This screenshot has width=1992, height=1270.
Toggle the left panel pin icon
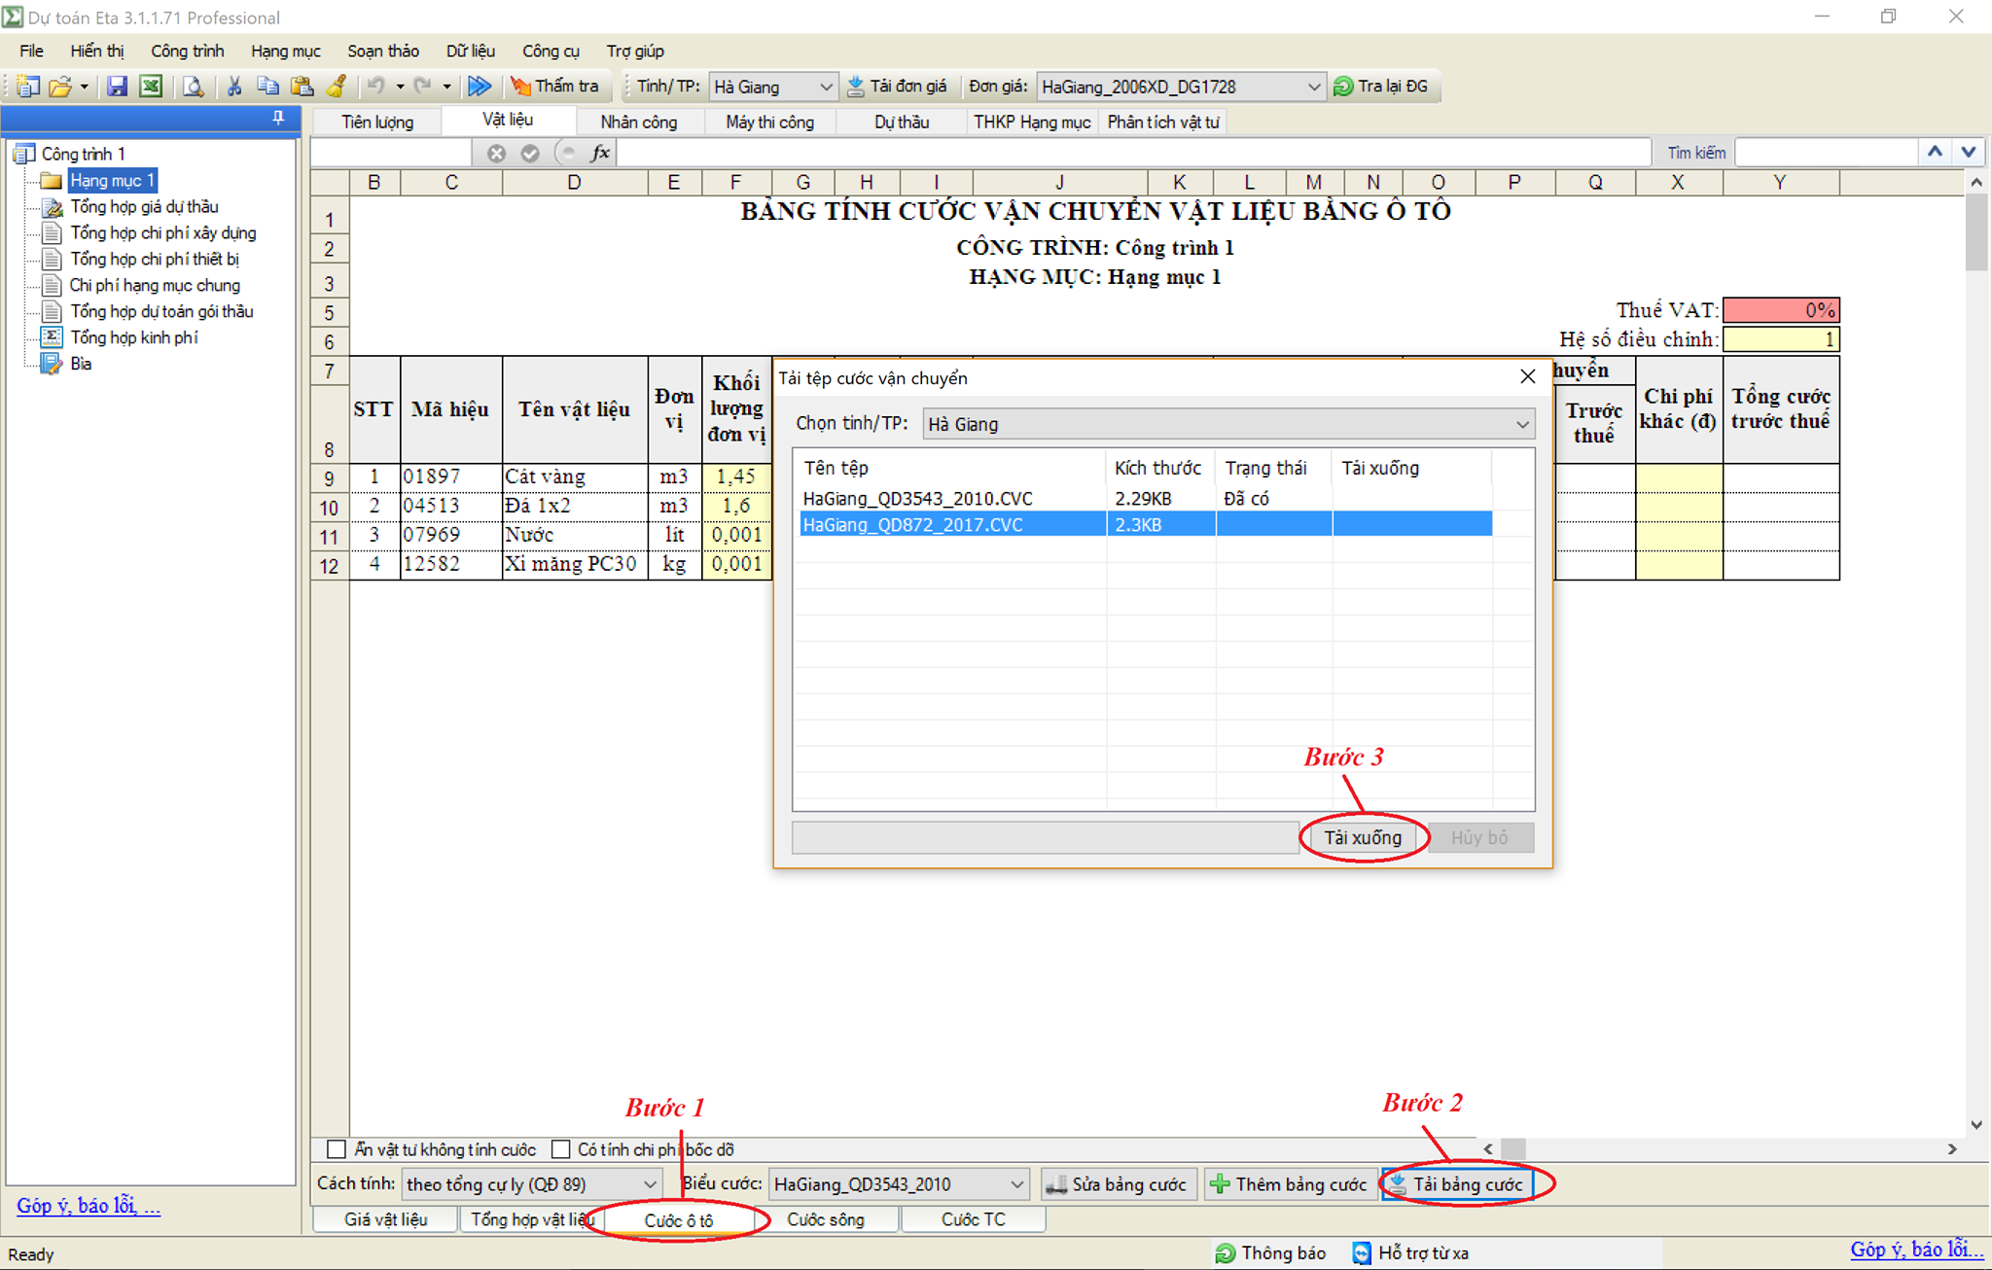pos(278,118)
